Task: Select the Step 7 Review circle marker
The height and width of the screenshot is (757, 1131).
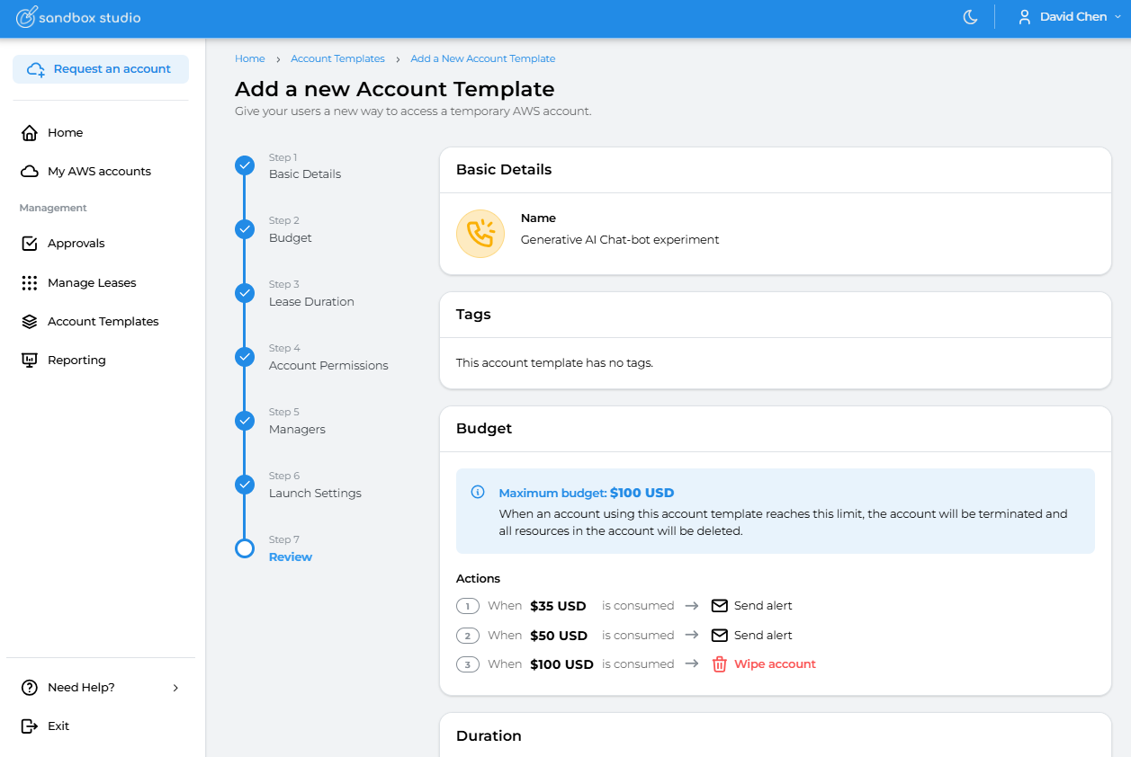Action: 245,548
